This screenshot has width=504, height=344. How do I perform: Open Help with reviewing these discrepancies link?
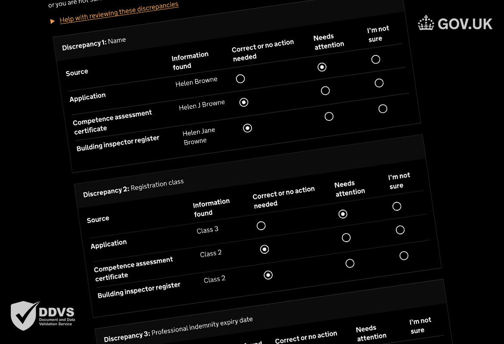pos(119,12)
